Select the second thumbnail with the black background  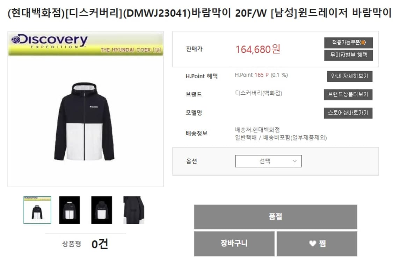click(x=70, y=210)
